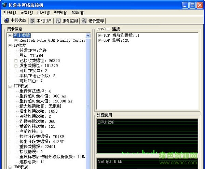
Task: Open the 帮助[H] menu
Action: (78, 13)
